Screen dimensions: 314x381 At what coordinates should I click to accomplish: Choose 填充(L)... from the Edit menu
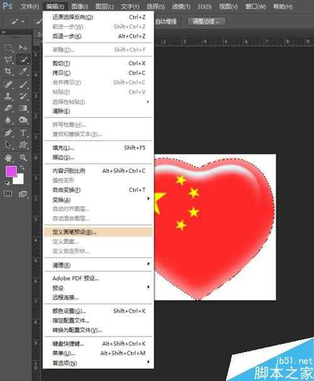98,148
